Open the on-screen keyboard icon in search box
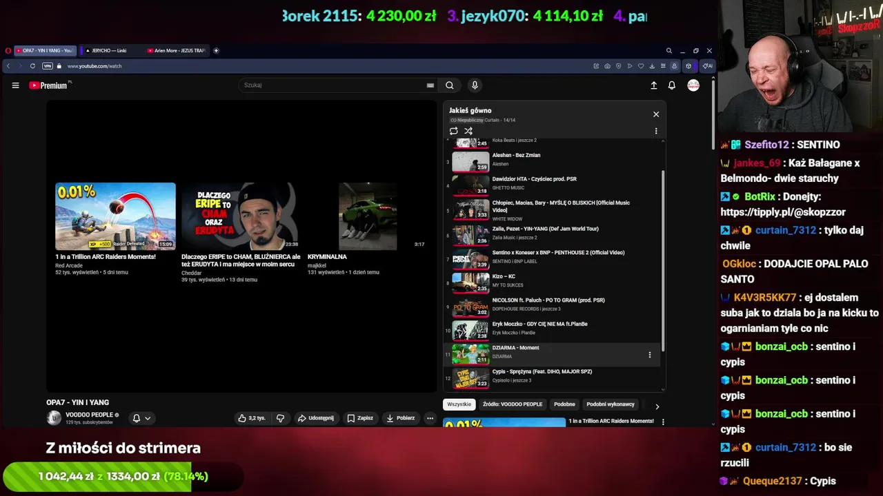This screenshot has width=883, height=496. (x=430, y=85)
